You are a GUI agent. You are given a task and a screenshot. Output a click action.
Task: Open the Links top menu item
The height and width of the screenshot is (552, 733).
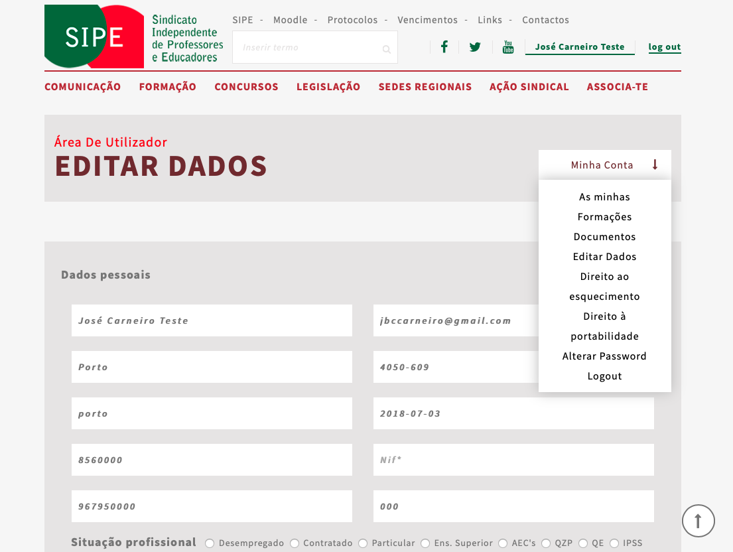(490, 20)
